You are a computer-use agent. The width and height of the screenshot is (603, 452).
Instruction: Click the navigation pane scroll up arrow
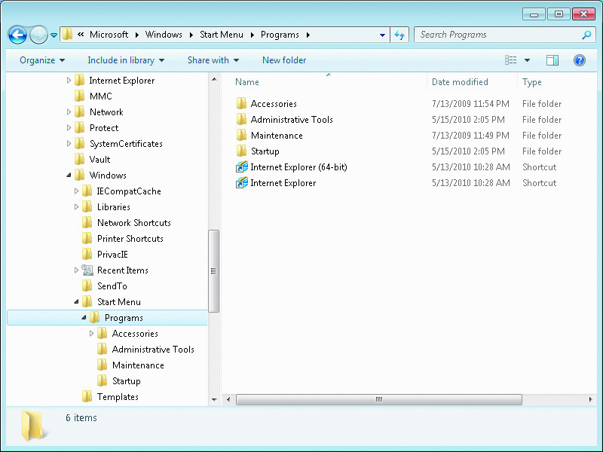point(214,80)
